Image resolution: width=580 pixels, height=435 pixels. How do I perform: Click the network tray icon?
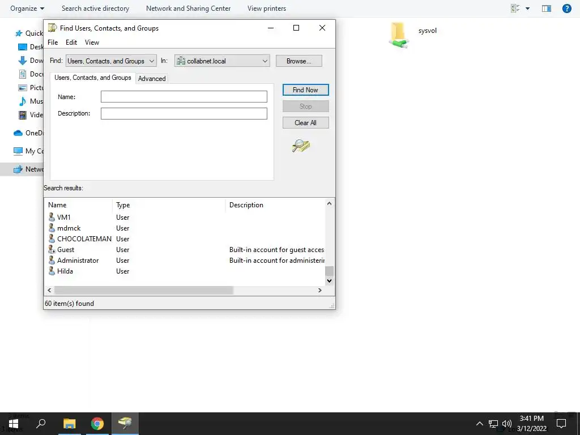(493, 424)
